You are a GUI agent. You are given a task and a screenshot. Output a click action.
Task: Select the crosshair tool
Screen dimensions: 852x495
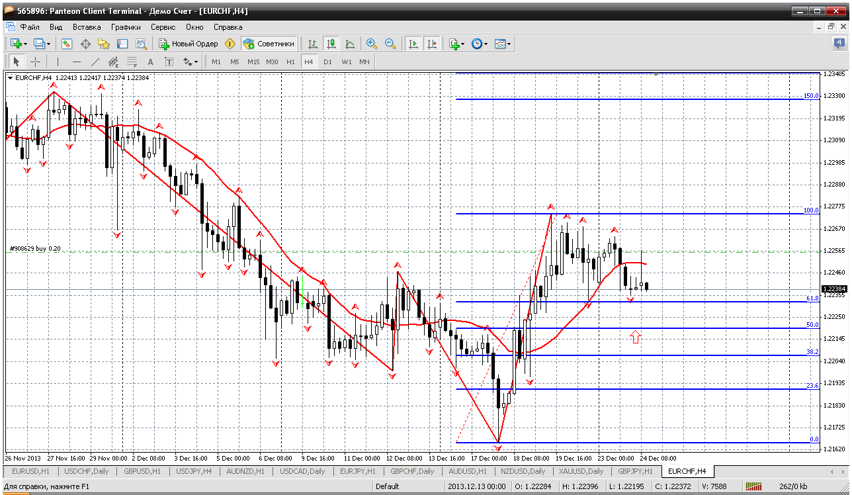click(35, 62)
